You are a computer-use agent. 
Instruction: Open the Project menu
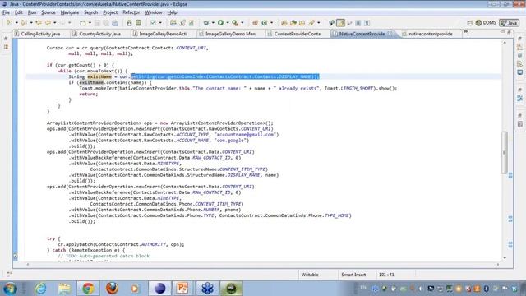click(110, 12)
